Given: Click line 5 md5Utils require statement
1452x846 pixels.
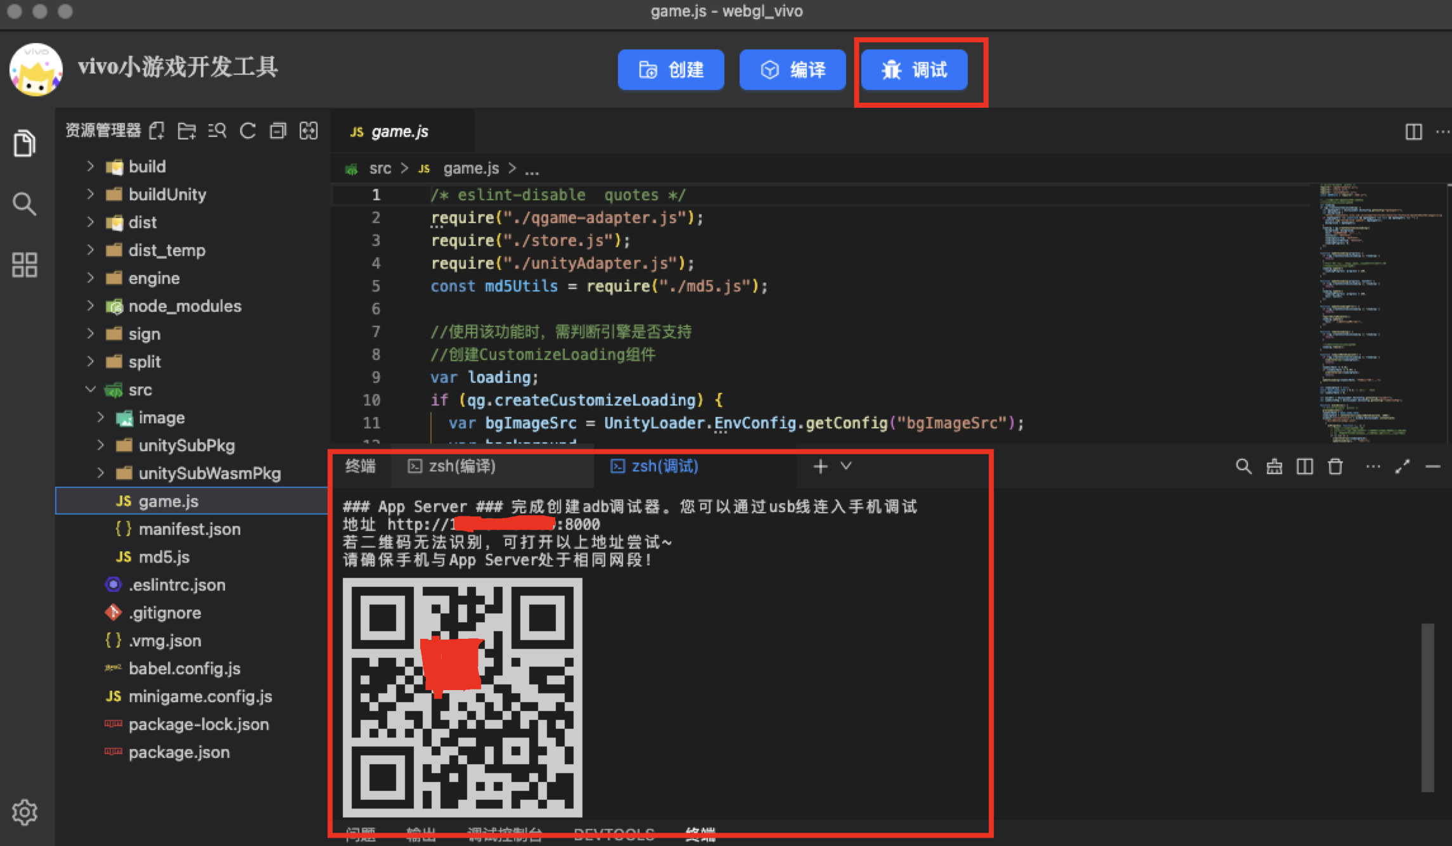Looking at the screenshot, I should click(x=599, y=286).
